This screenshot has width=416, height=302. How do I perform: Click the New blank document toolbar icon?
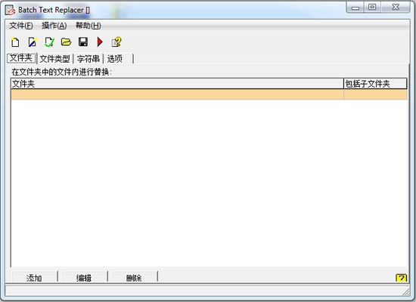[x=15, y=42]
